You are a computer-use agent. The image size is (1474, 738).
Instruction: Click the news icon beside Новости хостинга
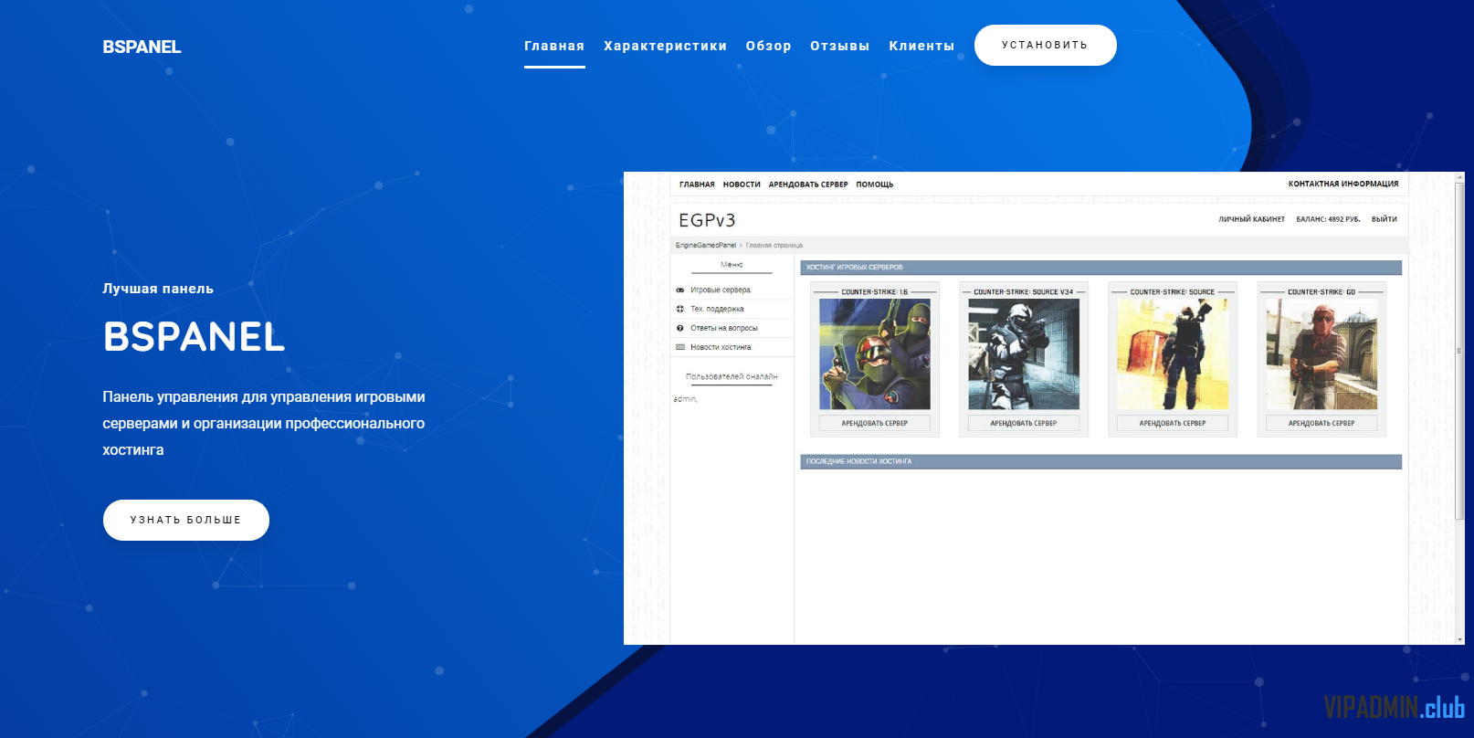click(679, 347)
